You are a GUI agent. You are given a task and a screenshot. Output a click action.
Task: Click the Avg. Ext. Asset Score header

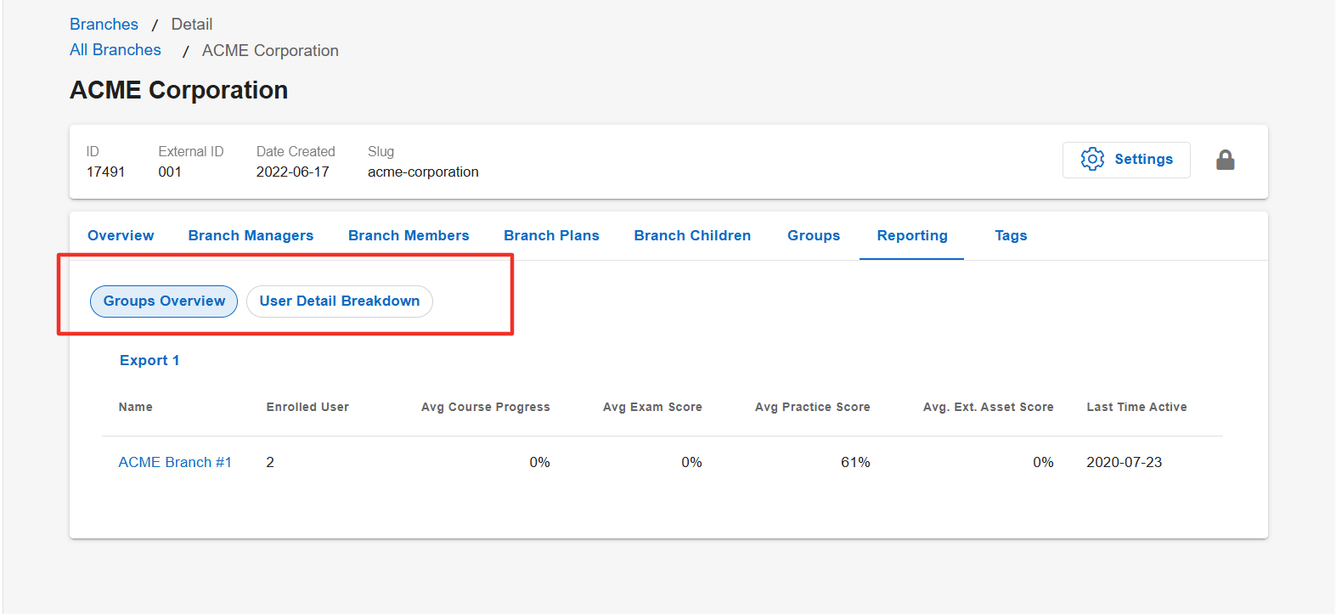coord(989,407)
